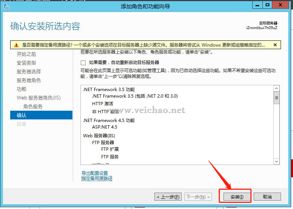Select FTP 扩展 entry

point(110,149)
